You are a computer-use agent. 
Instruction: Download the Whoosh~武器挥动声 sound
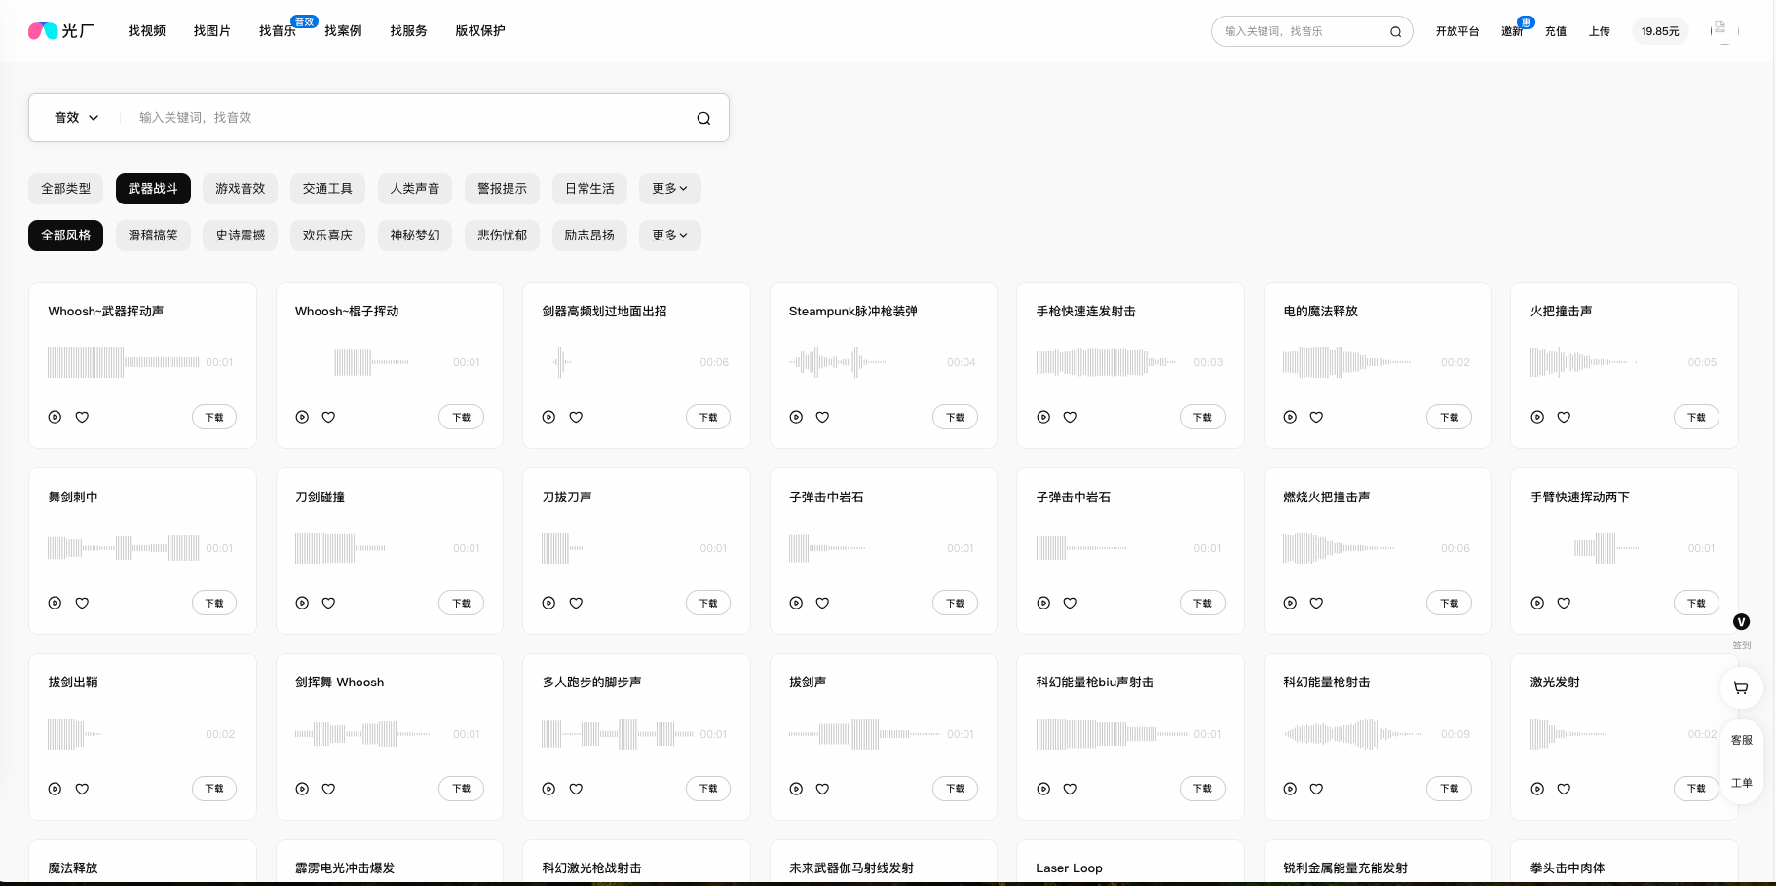[x=214, y=417]
